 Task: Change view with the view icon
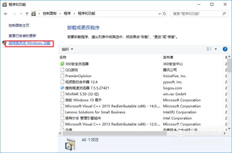pyautogui.click(x=209, y=49)
